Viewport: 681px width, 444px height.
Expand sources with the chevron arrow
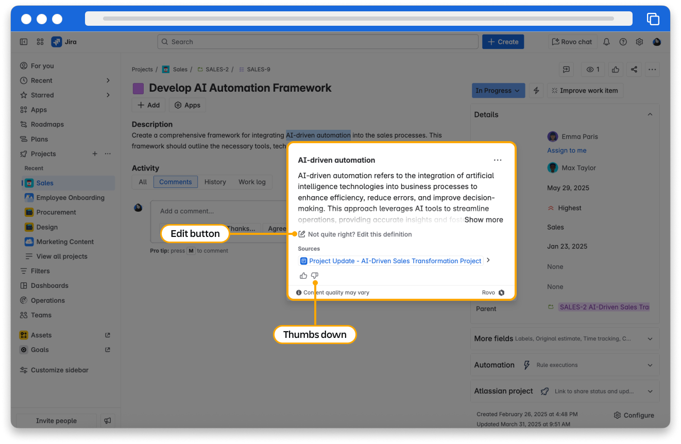[488, 260]
